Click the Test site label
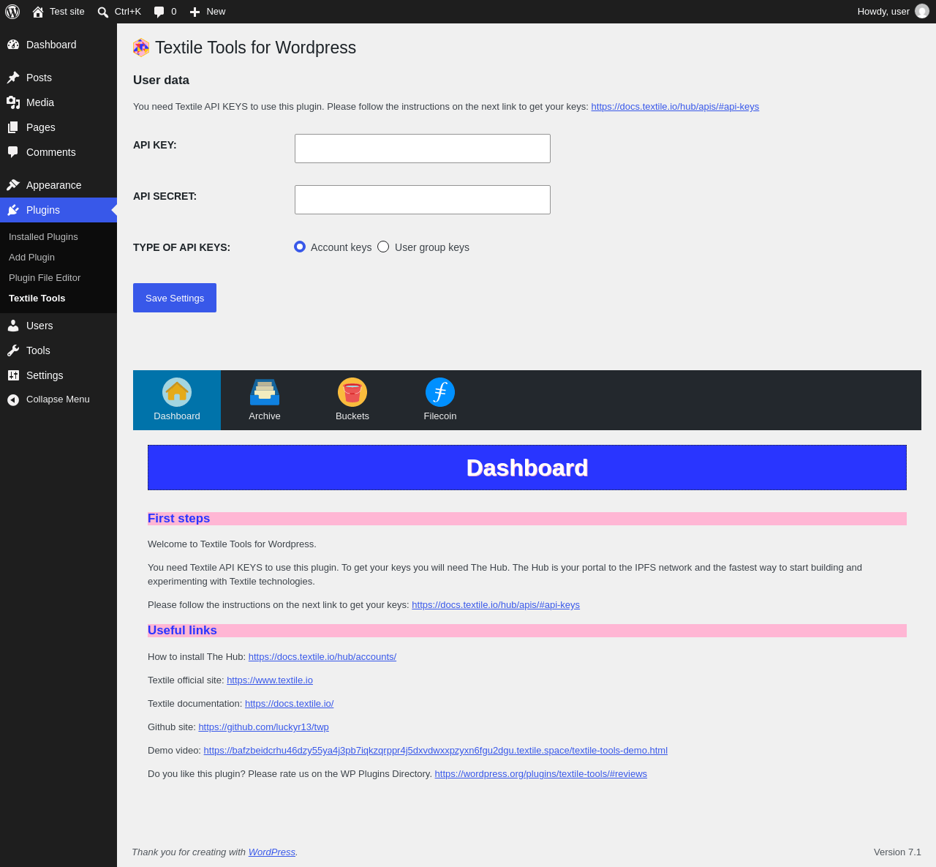Viewport: 936px width, 867px height. point(67,12)
